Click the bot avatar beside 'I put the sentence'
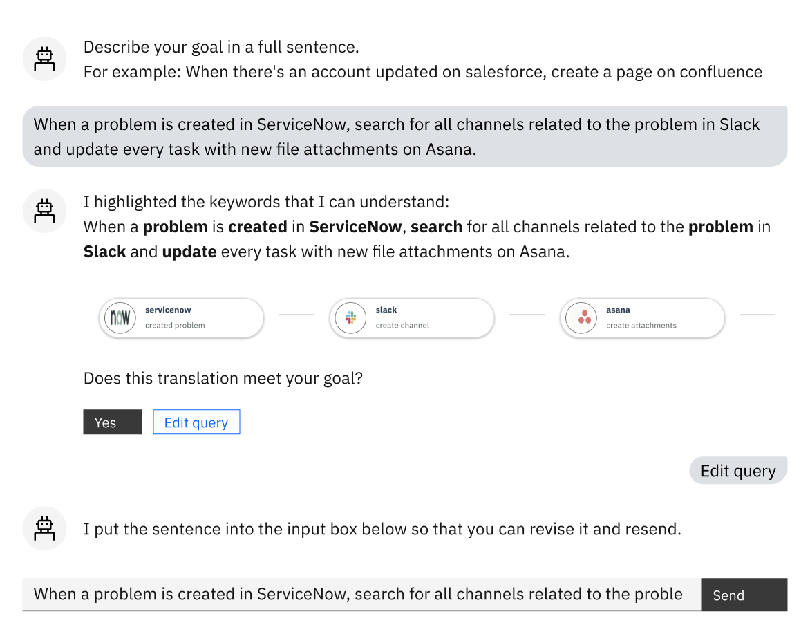Image resolution: width=810 pixels, height=634 pixels. [45, 528]
